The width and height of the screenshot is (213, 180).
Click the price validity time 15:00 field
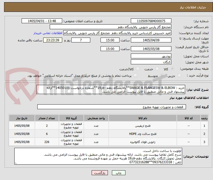[x=110, y=49]
